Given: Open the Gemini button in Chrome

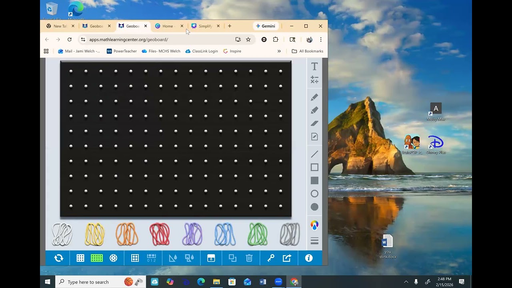Looking at the screenshot, I should coord(266,26).
